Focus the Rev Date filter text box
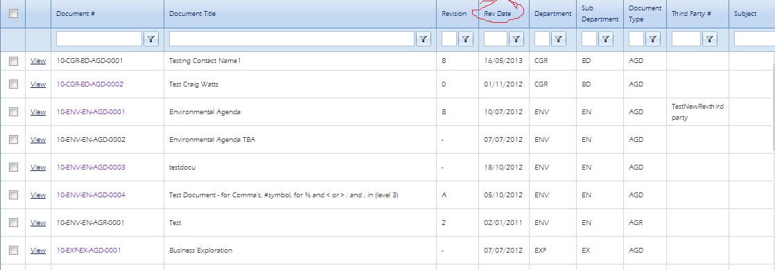 point(496,39)
